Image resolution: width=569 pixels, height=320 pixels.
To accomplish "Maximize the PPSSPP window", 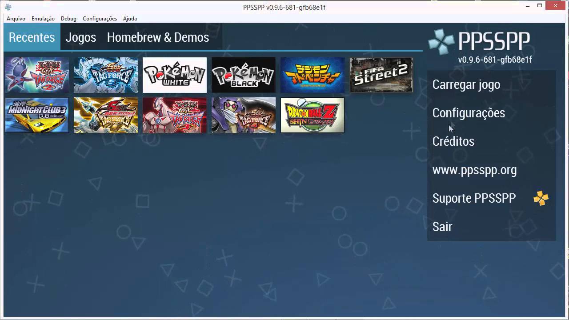I will pyautogui.click(x=540, y=6).
